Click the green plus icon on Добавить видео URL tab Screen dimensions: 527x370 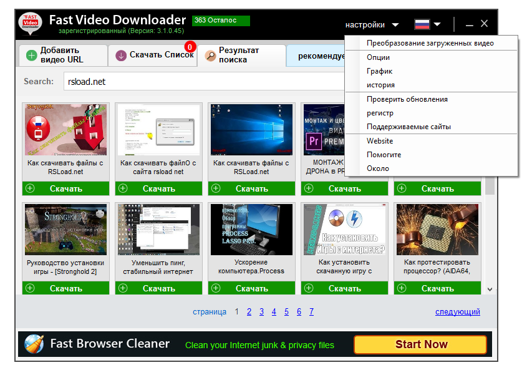(x=32, y=55)
